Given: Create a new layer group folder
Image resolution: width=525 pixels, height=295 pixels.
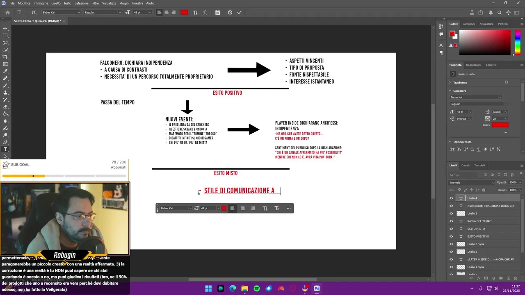Looking at the screenshot, I should (501, 278).
